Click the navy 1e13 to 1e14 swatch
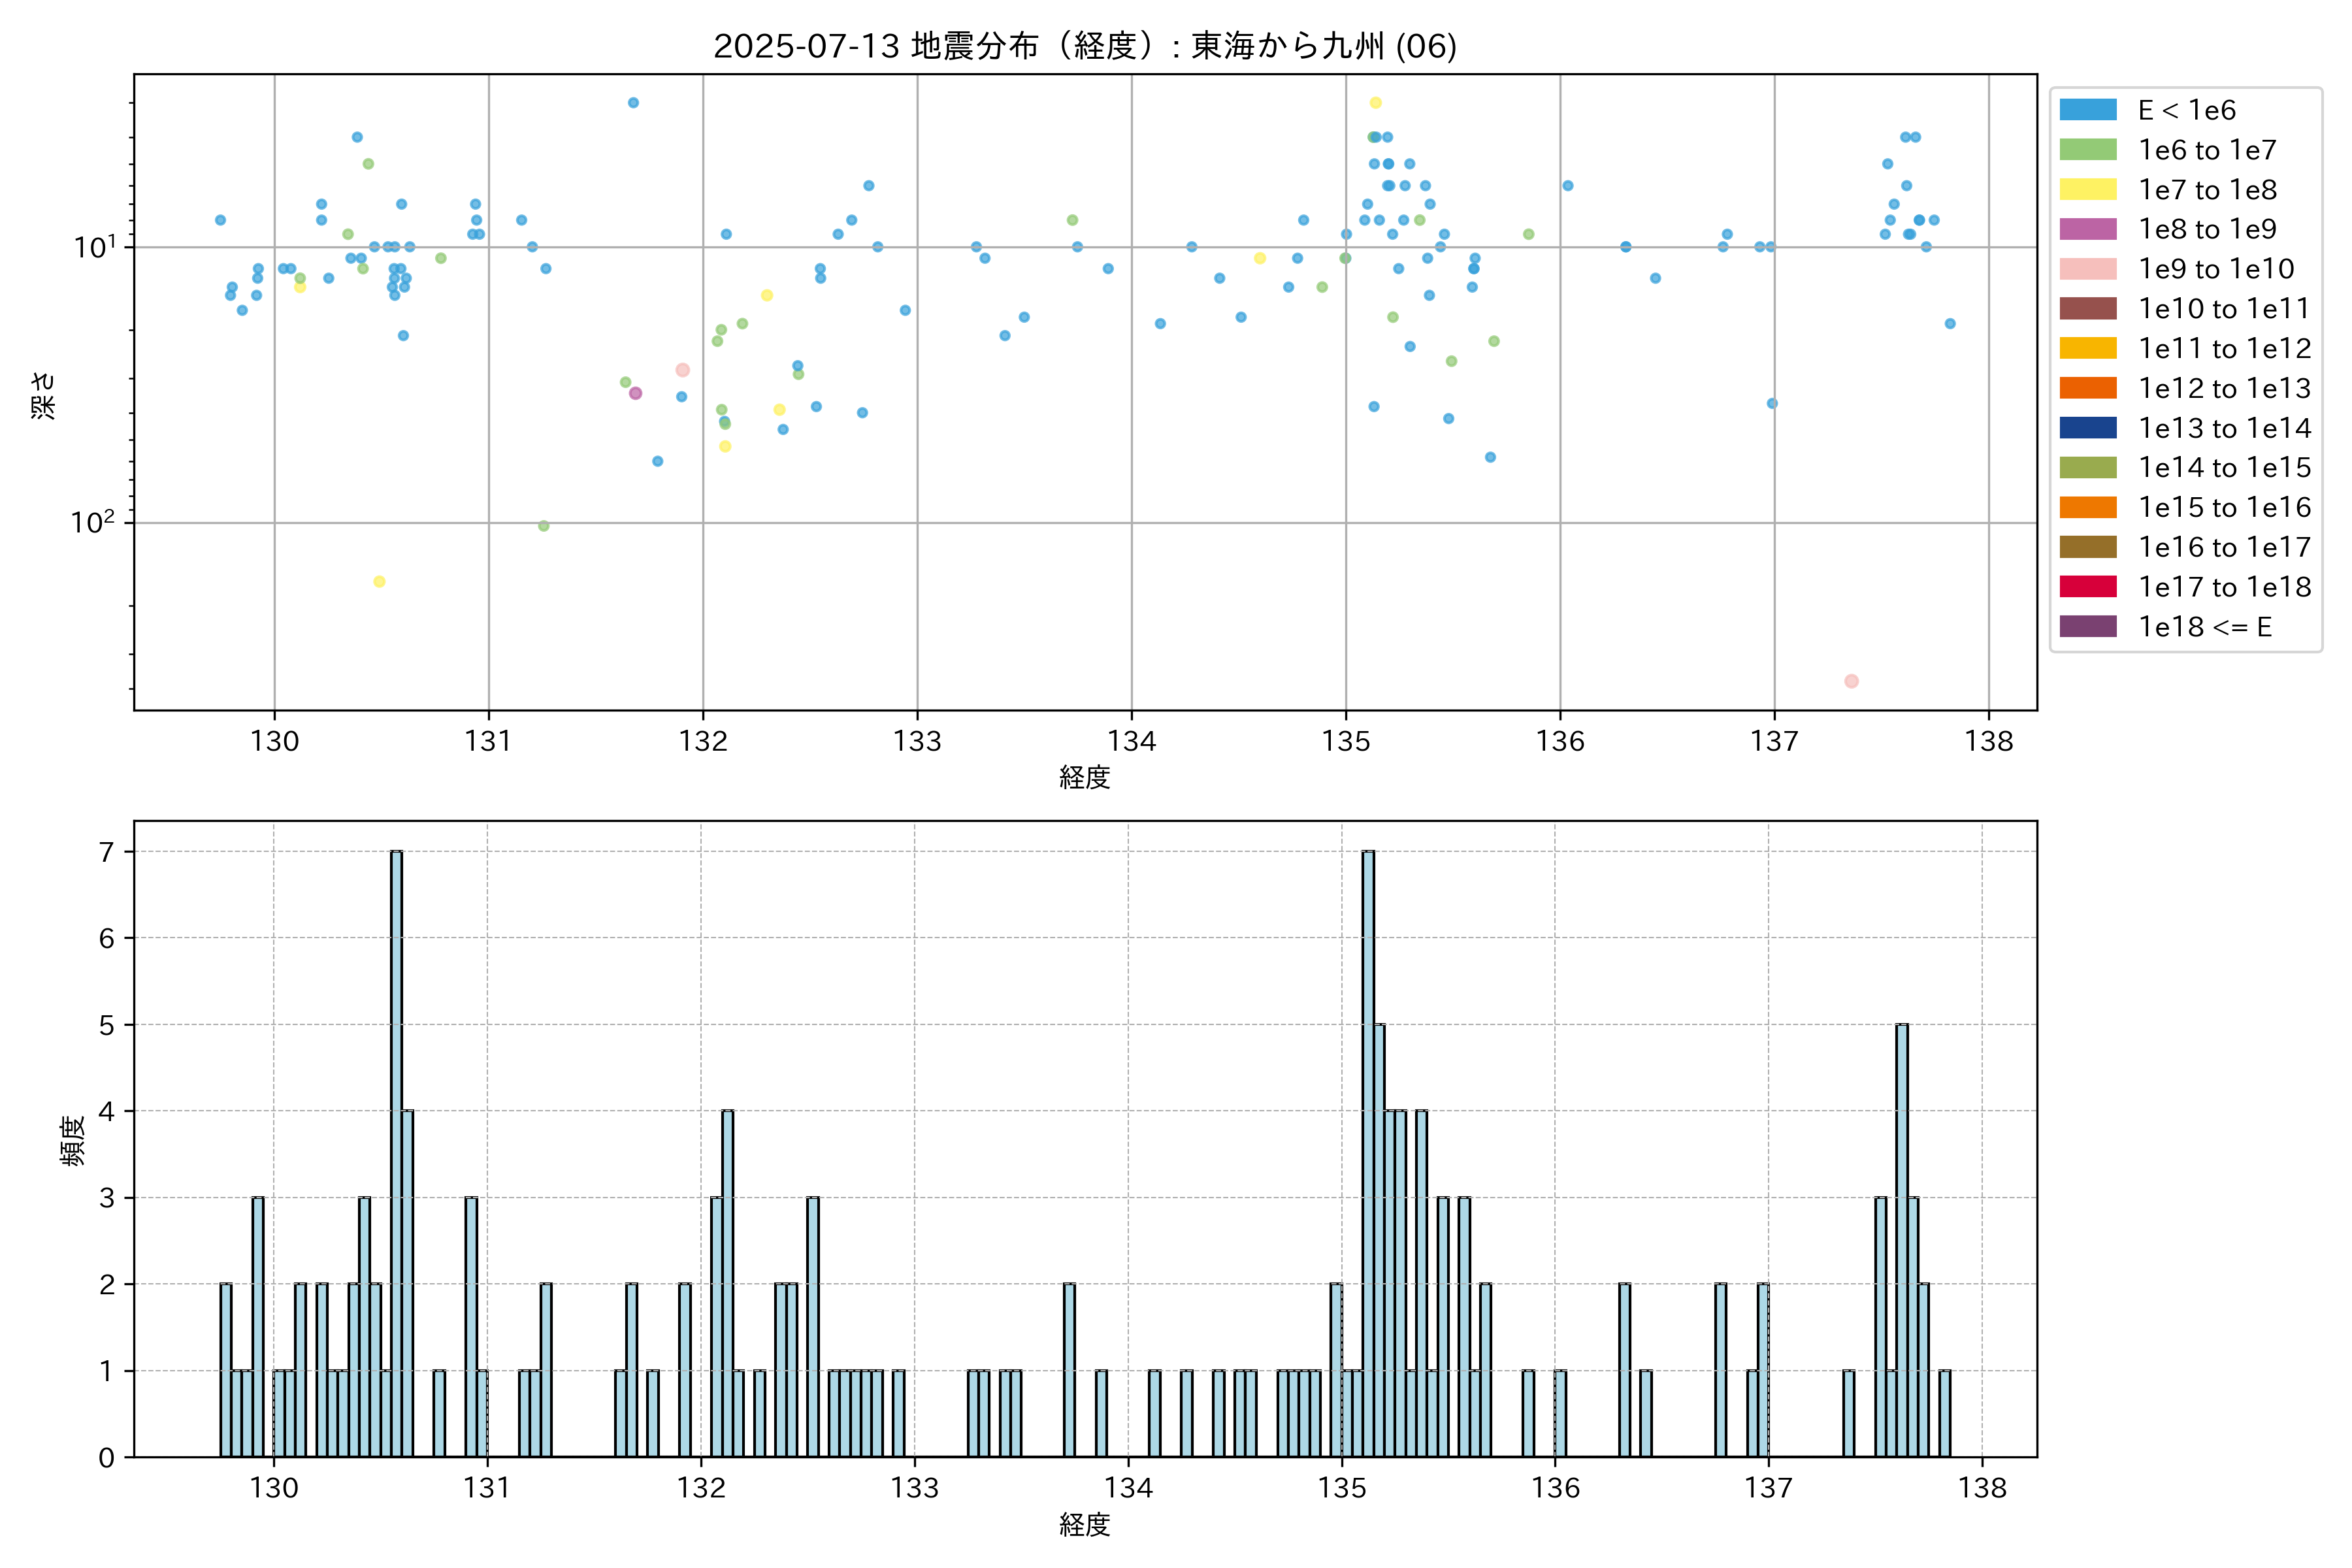2352x1568 pixels. pos(2087,428)
